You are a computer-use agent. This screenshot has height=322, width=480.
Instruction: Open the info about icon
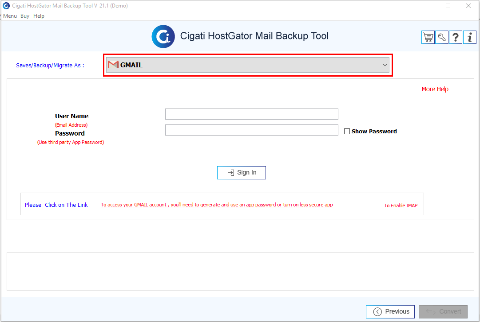point(470,38)
